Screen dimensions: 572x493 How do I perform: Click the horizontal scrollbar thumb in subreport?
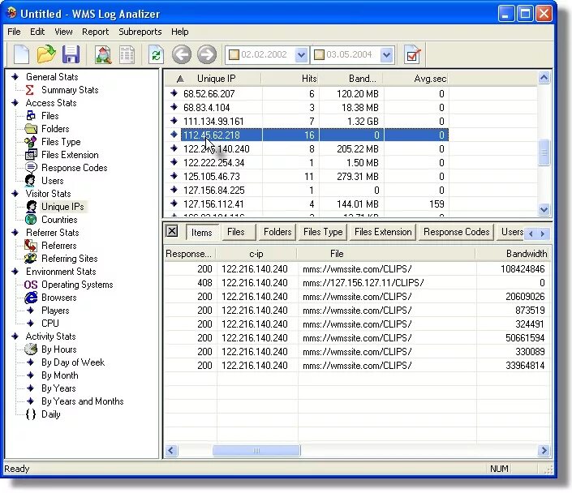256,451
